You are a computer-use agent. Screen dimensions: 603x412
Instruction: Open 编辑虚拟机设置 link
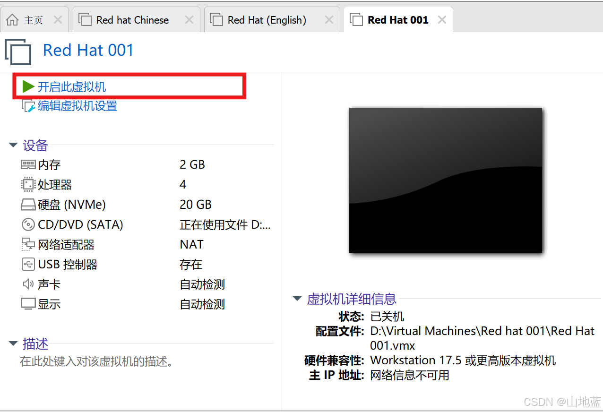[x=78, y=106]
